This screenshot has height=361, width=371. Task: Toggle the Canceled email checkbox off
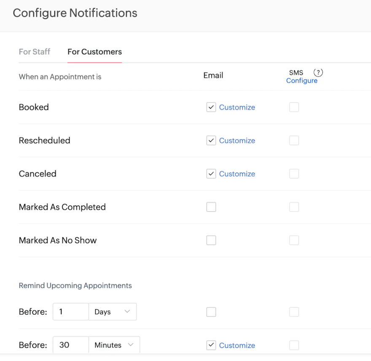tap(211, 174)
